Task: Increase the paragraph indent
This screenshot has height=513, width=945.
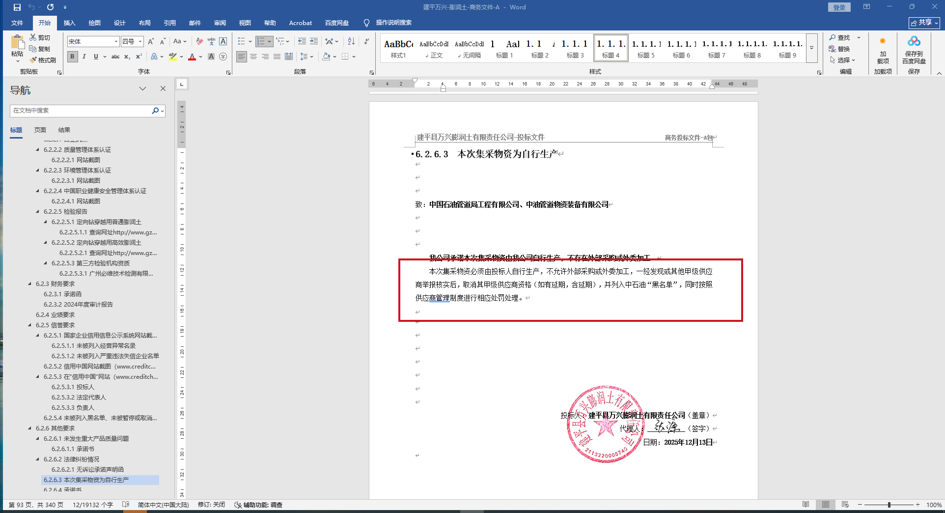Action: pyautogui.click(x=314, y=41)
